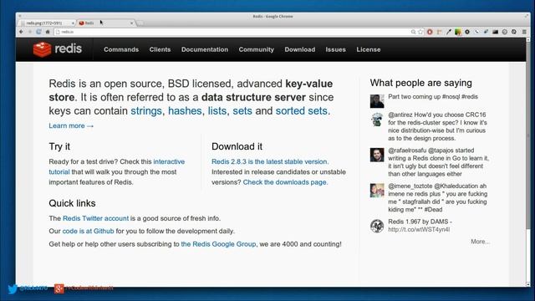Screen dimensions: 535x301
Task: Open the License menu item
Action: click(x=369, y=49)
